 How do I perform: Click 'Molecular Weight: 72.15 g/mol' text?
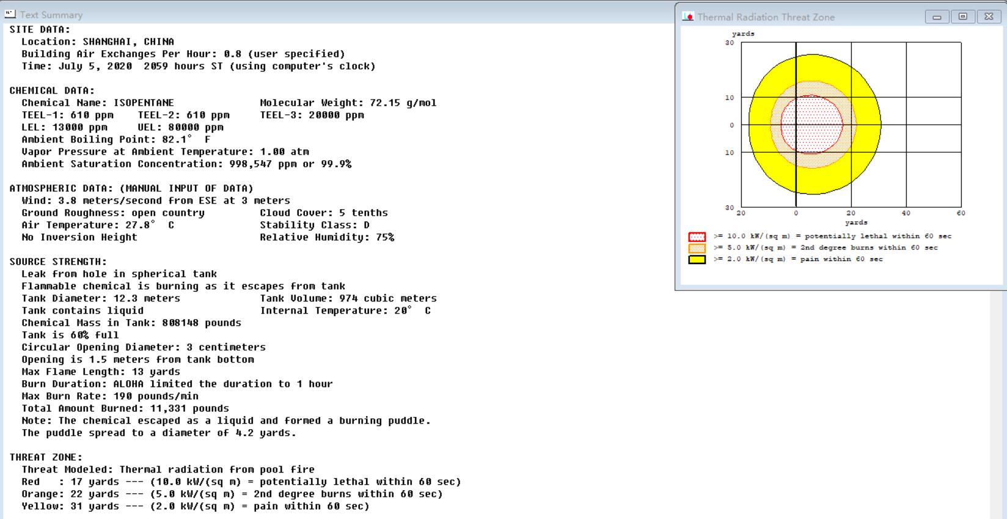(348, 103)
